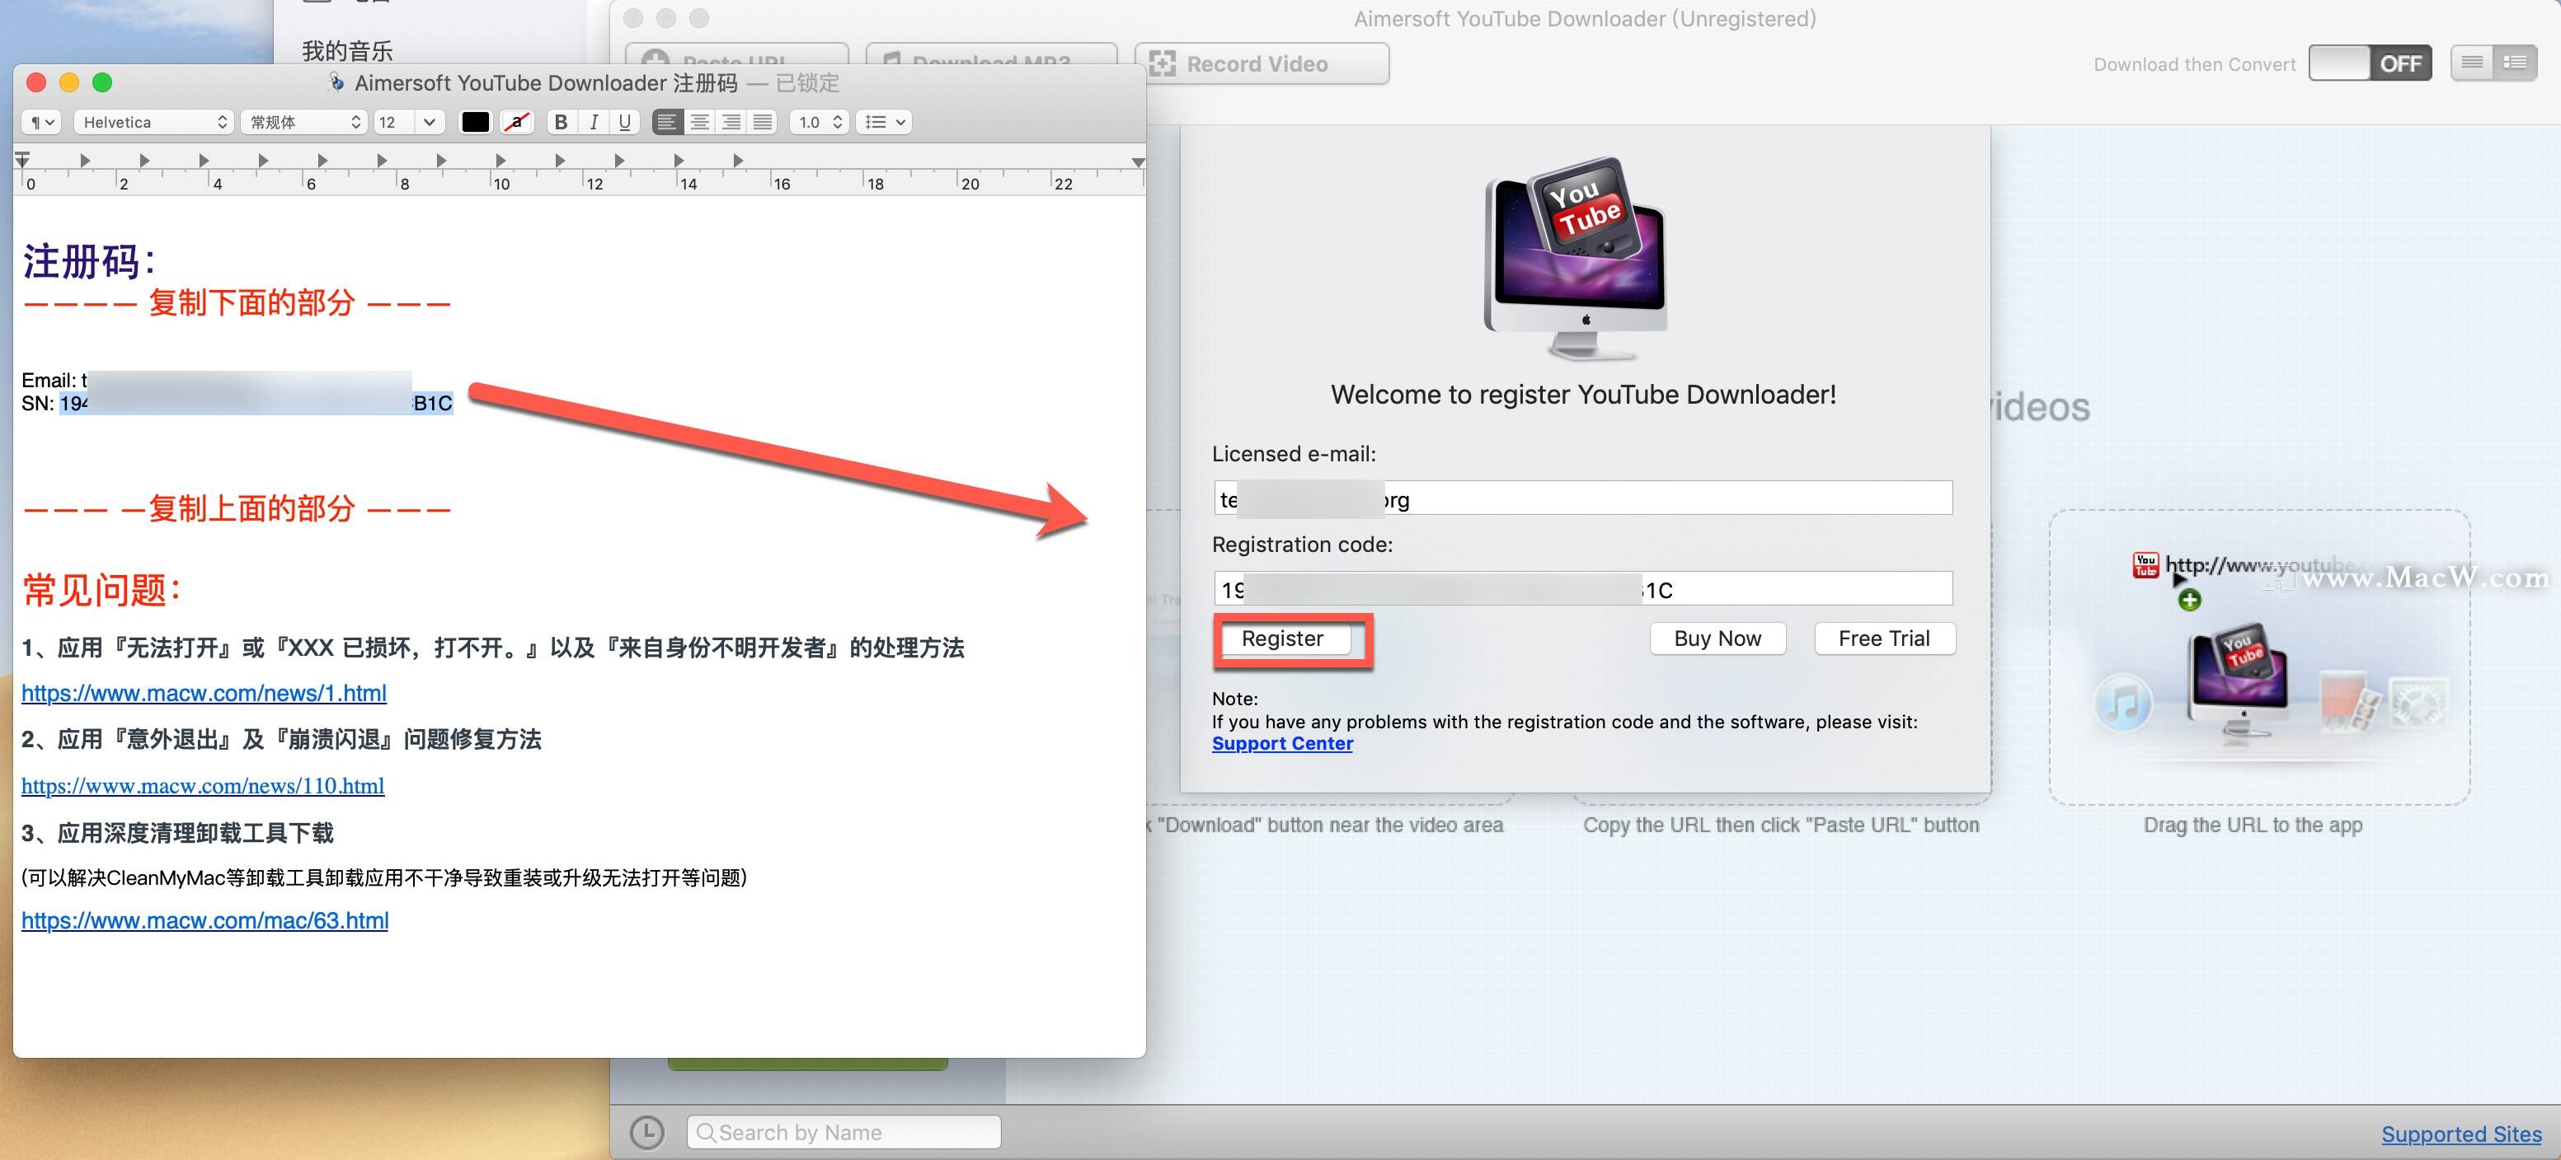The height and width of the screenshot is (1160, 2561).
Task: Align text left
Action: click(667, 122)
